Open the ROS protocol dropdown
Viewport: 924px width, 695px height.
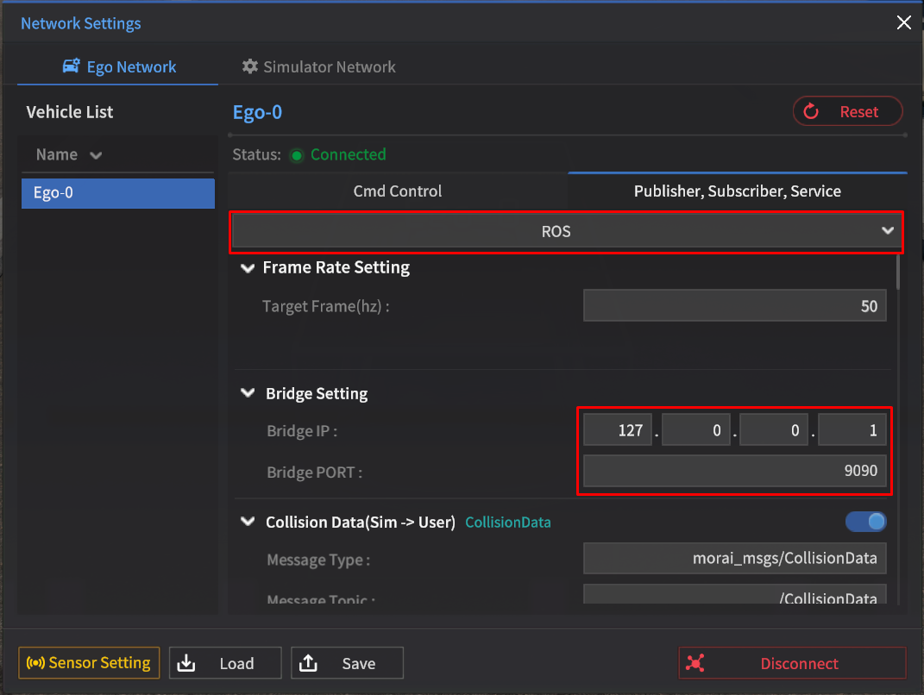point(566,232)
